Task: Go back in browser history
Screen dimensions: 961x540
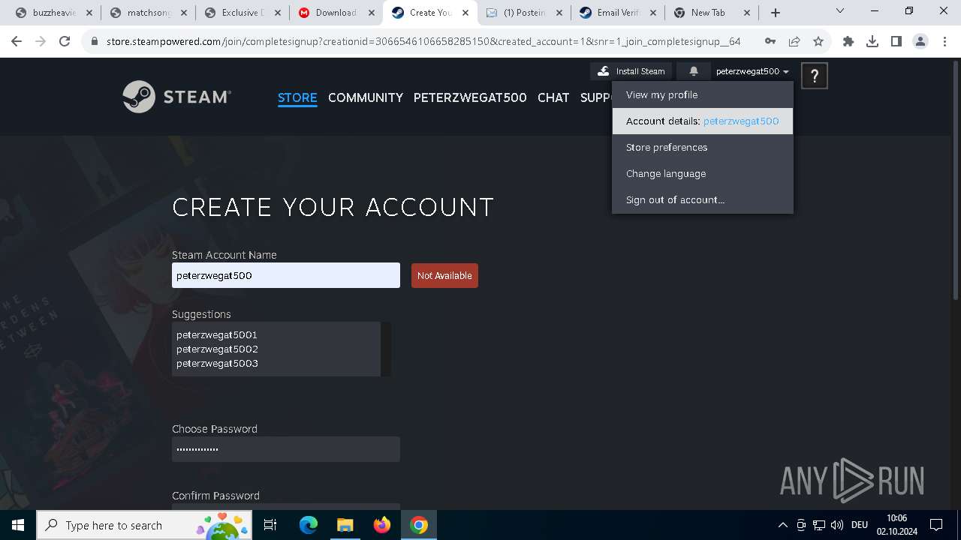Action: (17, 41)
